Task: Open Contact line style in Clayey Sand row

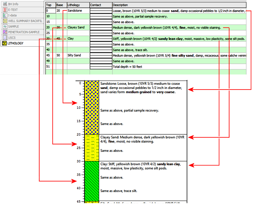Action: click(x=100, y=27)
